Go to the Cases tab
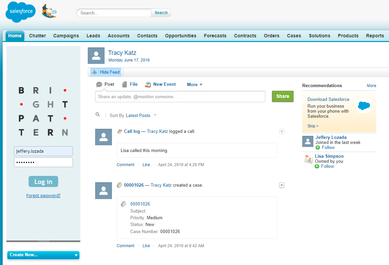The image size is (389, 265). (x=294, y=36)
